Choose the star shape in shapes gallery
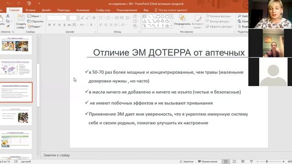Screen dimensions: 292x164 (x=167, y=26)
